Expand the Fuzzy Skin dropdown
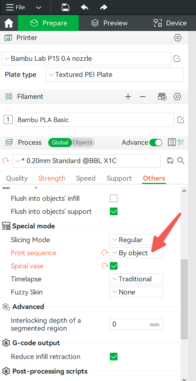196x381 pixels. coord(136,292)
